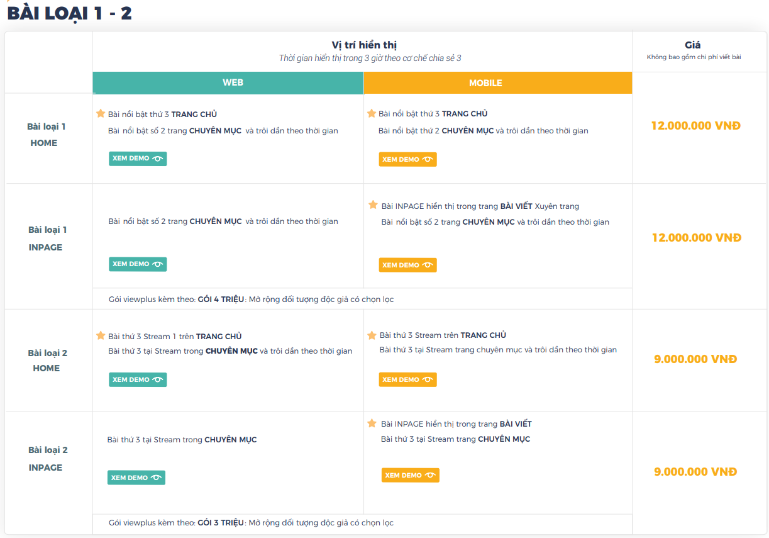Open mobile XEM DEMO for Bài loại 1 INPAGE
The width and height of the screenshot is (769, 538).
pos(407,265)
